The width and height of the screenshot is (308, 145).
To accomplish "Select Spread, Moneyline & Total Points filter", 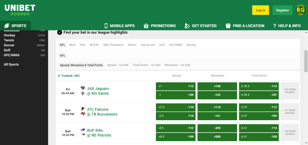I will click(81, 65).
